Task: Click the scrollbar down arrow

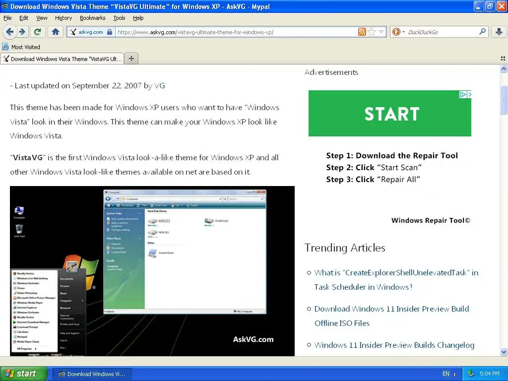Action: 504,352
